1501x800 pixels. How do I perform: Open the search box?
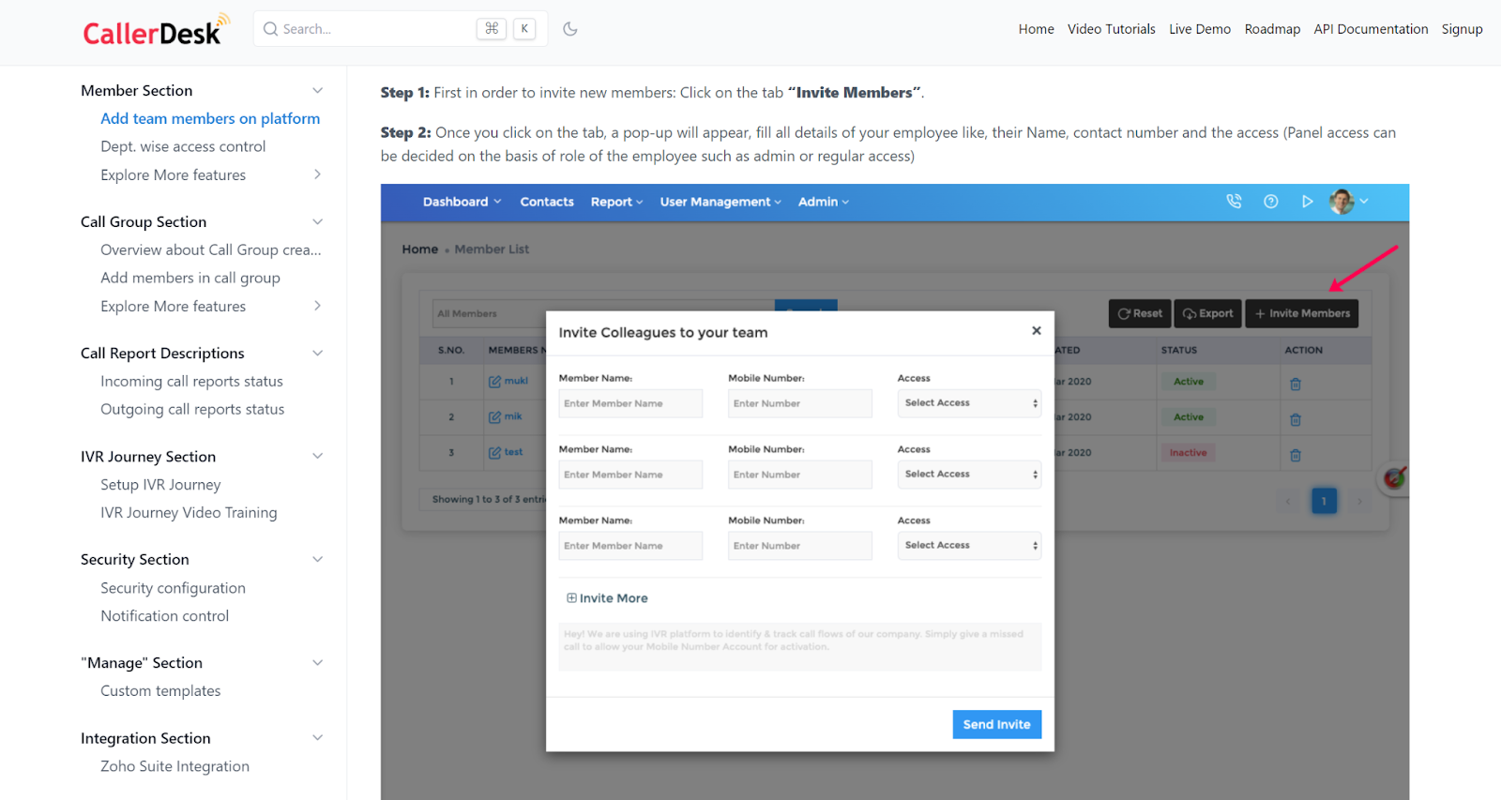400,29
